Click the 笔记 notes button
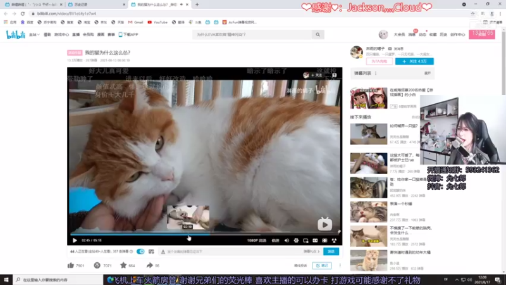Viewport: 506px width, 285px height. pyautogui.click(x=322, y=265)
